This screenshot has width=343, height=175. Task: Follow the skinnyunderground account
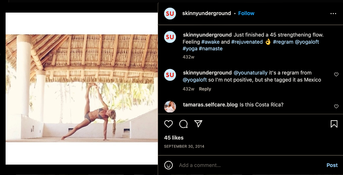click(x=246, y=13)
